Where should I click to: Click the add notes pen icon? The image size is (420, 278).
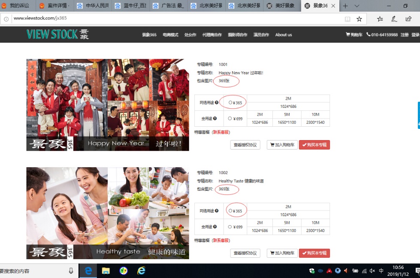[394, 19]
